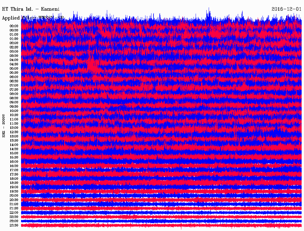304x231 pixels.
Task: Select the 23:30 time label
Action: coord(14,225)
